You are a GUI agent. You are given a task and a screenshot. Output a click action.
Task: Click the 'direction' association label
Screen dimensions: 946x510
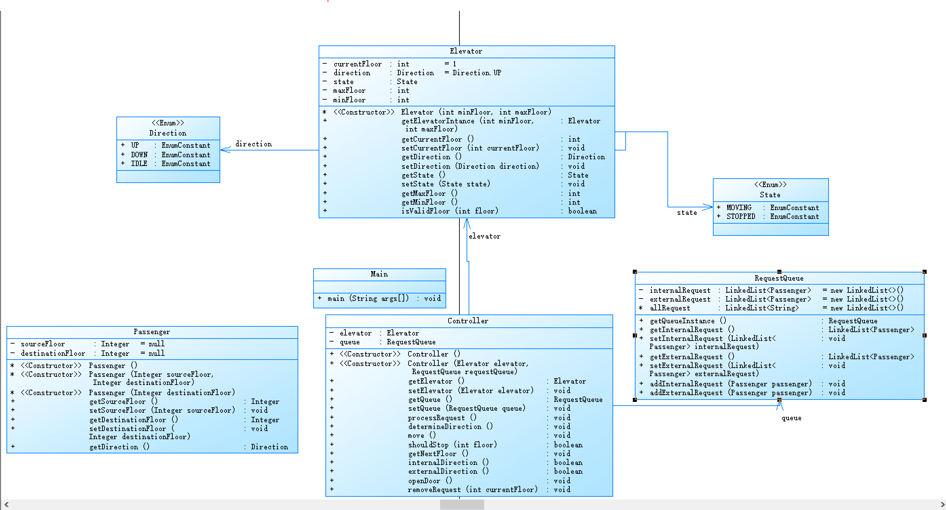tap(253, 144)
